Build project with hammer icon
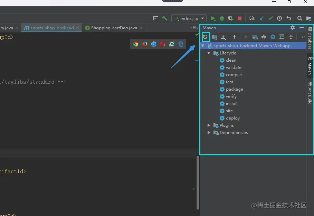Image resolution: width=314 pixels, height=216 pixels. coord(165,18)
